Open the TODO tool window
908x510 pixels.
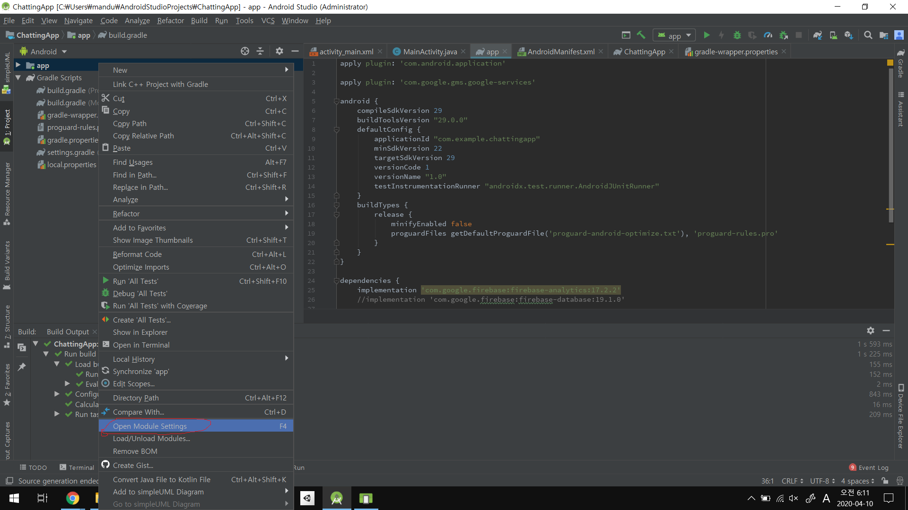coord(33,467)
